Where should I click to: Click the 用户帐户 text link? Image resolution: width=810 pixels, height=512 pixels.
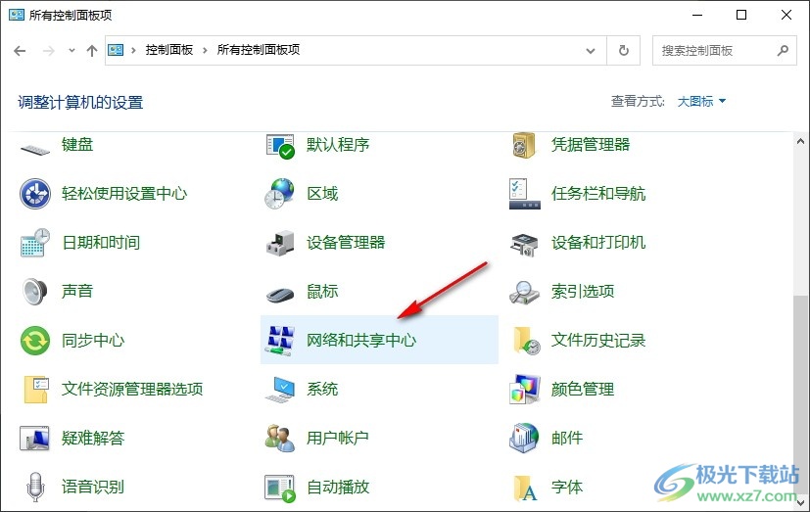tap(337, 439)
